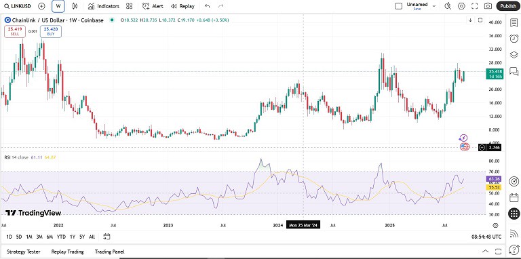Screen dimensions: 521x259
Task: Open LINKUSD symbol search
Action: pyautogui.click(x=18, y=6)
